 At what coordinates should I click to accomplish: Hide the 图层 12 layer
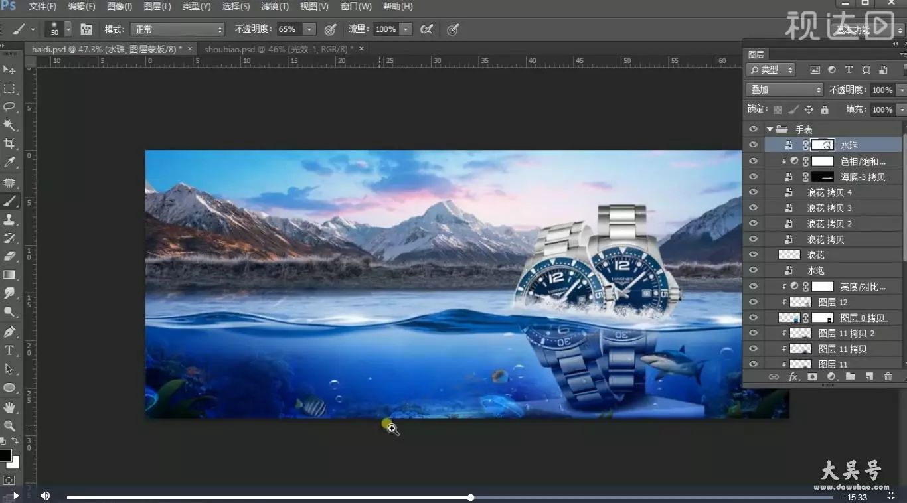(x=753, y=302)
